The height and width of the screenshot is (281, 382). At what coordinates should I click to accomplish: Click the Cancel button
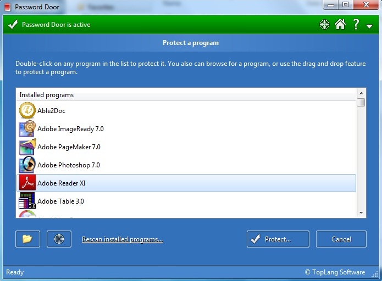[341, 239]
